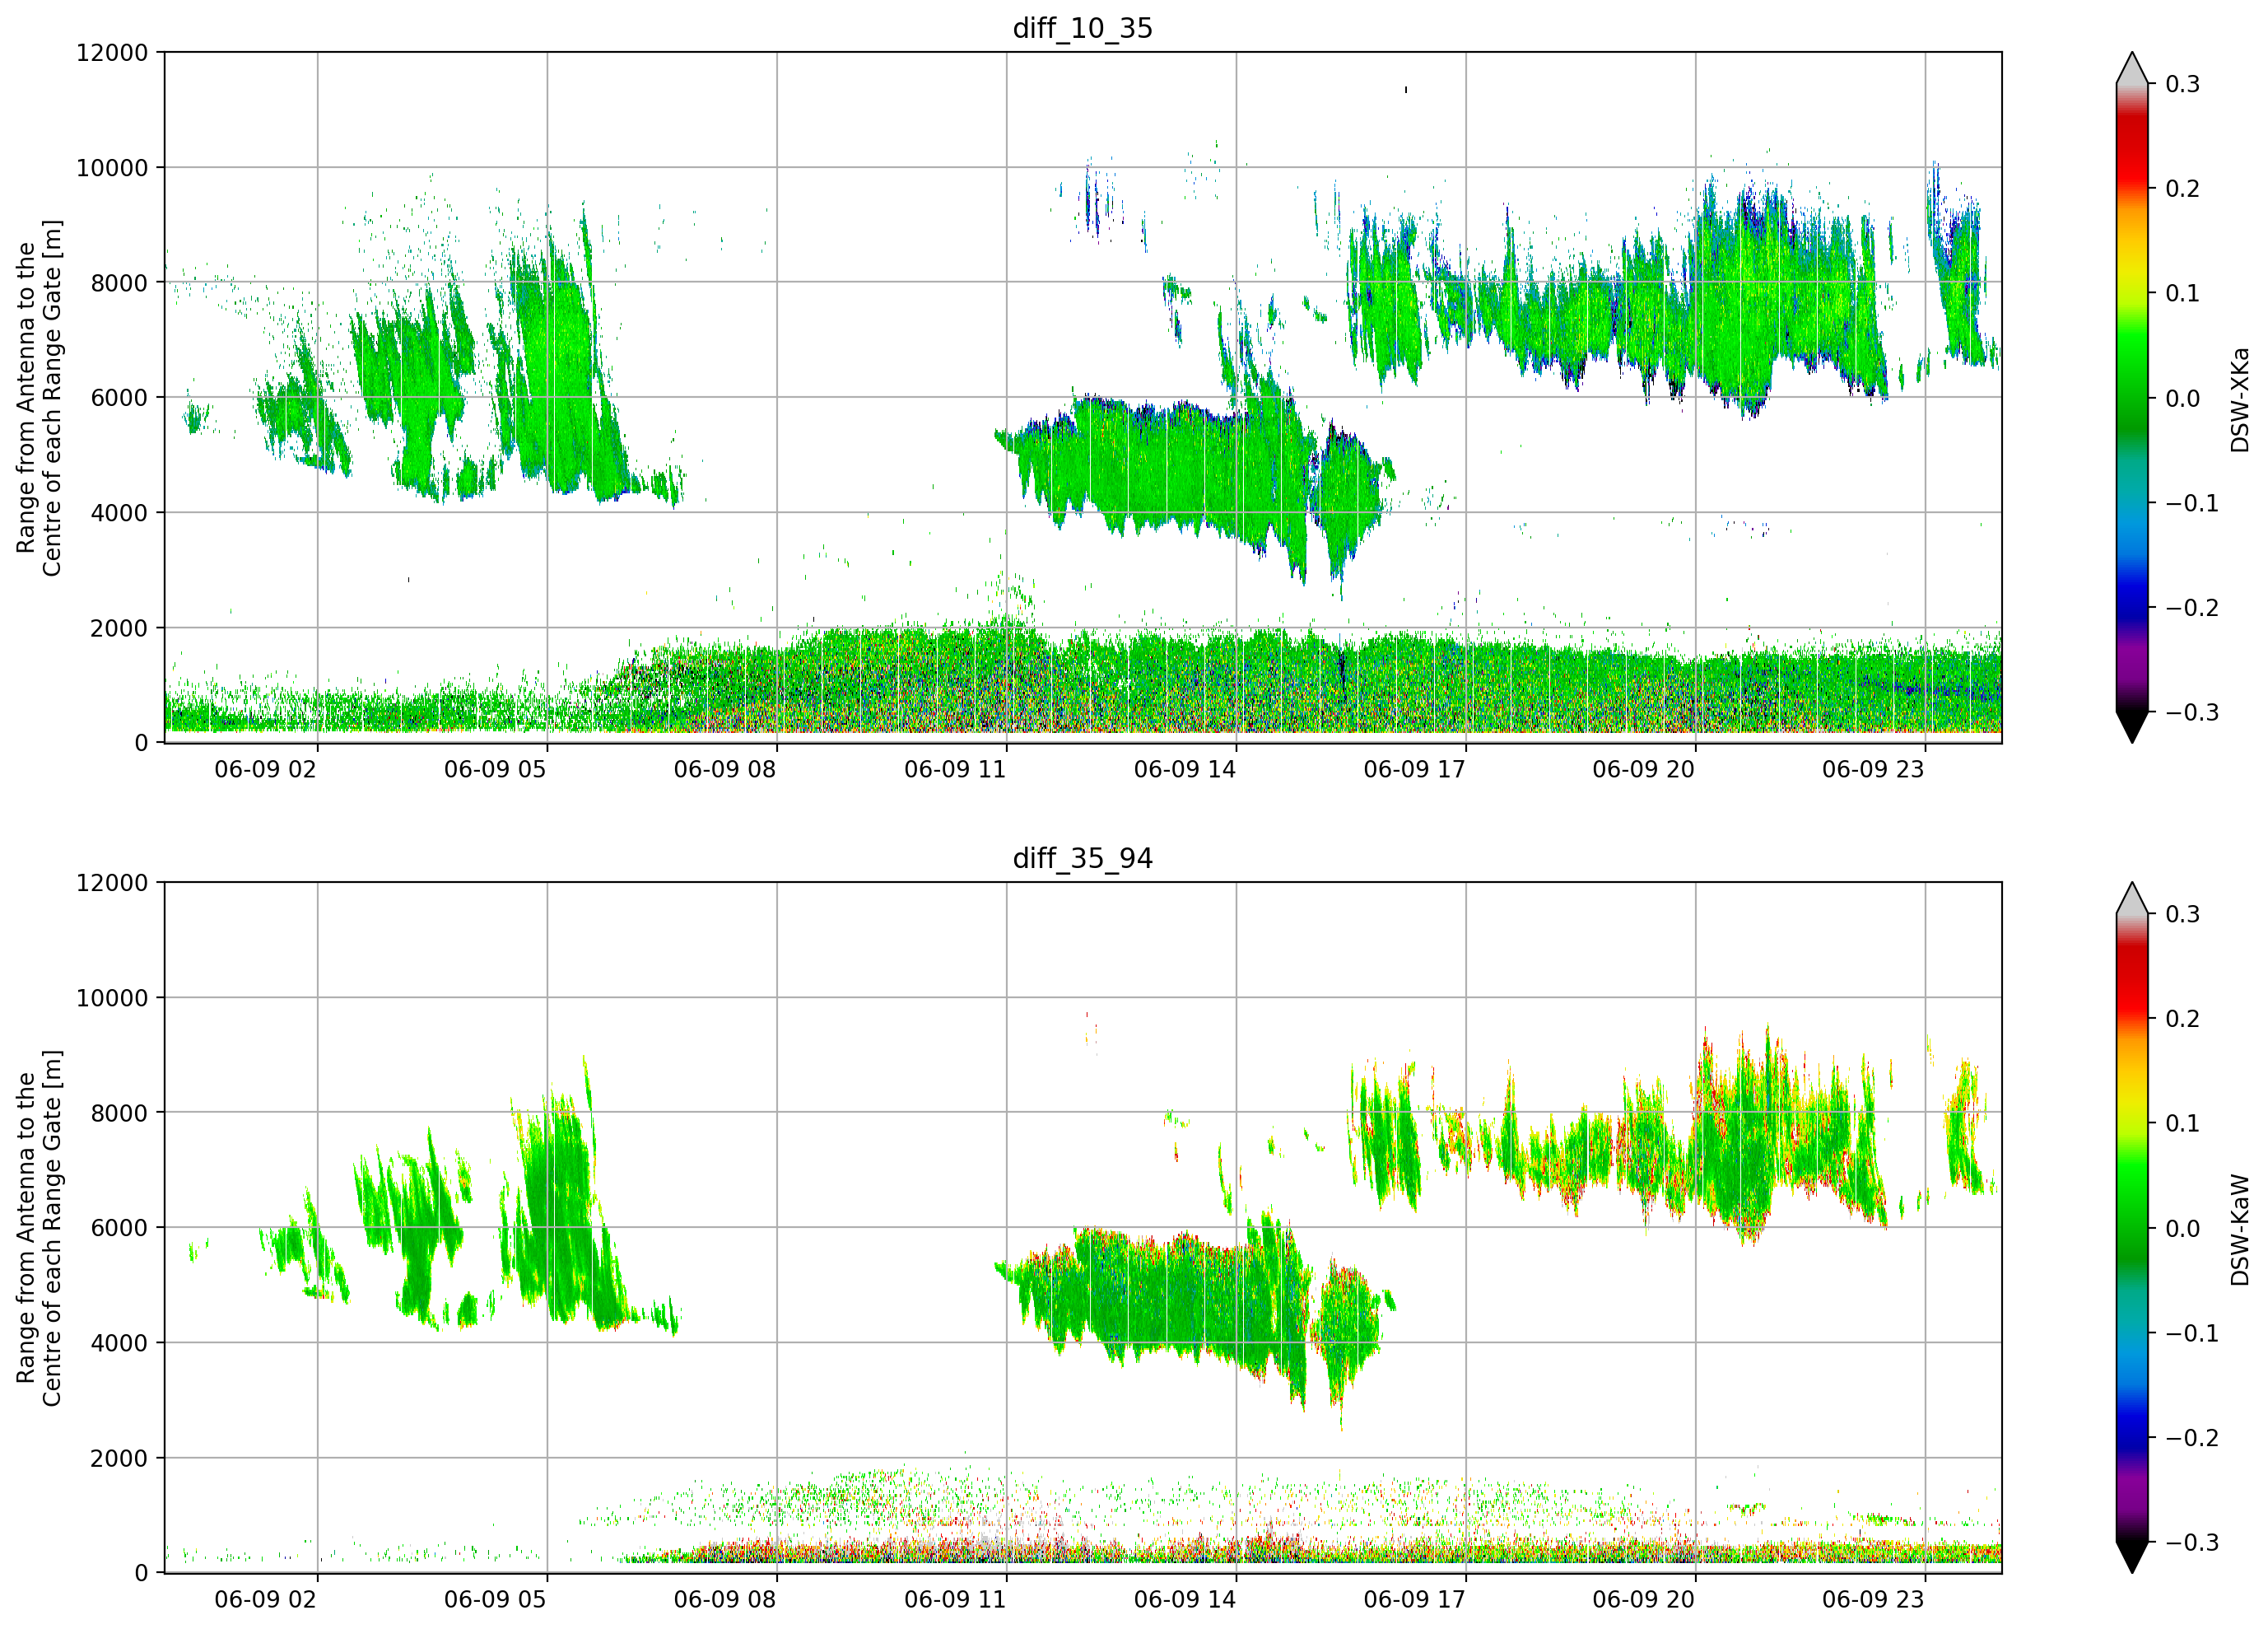The height and width of the screenshot is (1629, 2268).
Task: Click the DSW-KaW color scale bar
Action: point(2132,1228)
